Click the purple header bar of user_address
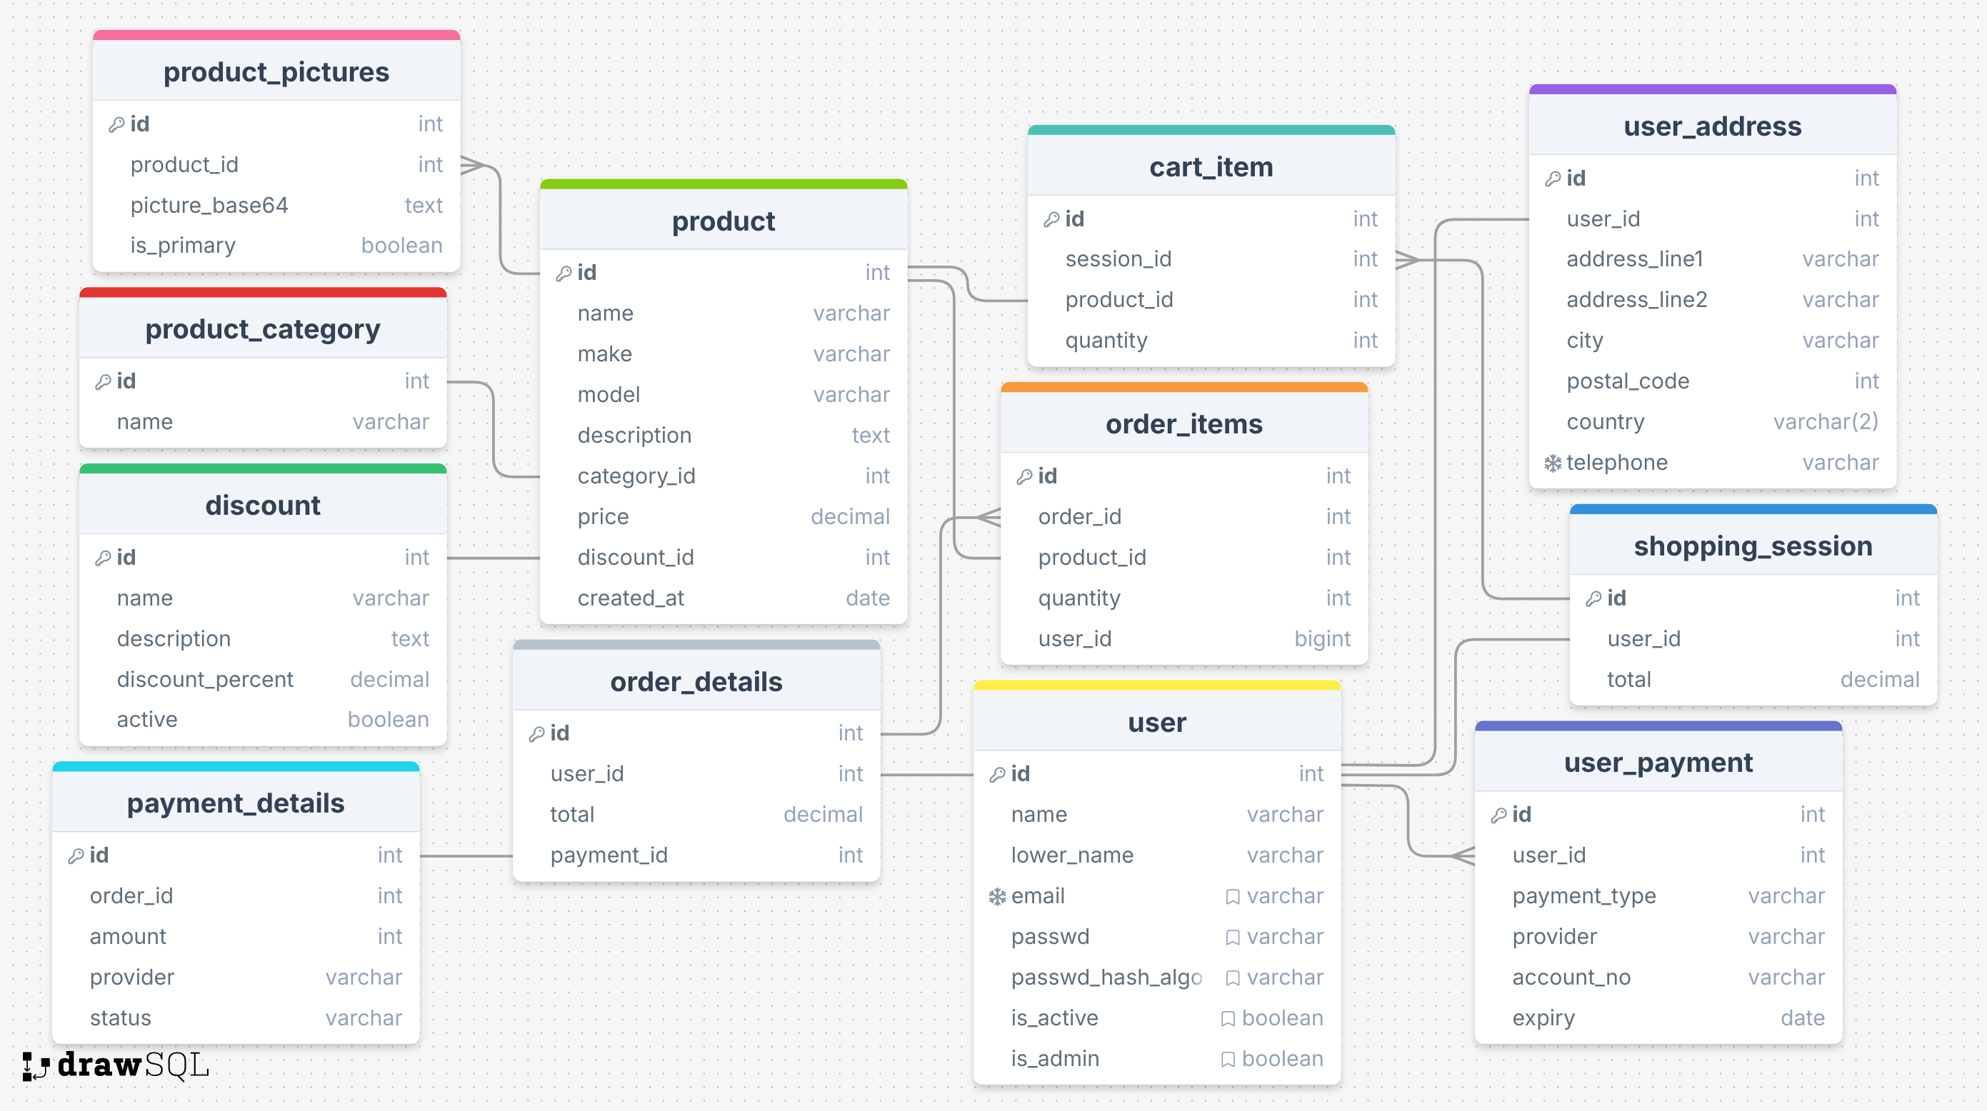Screen dimensions: 1987x1111 click(x=1713, y=88)
